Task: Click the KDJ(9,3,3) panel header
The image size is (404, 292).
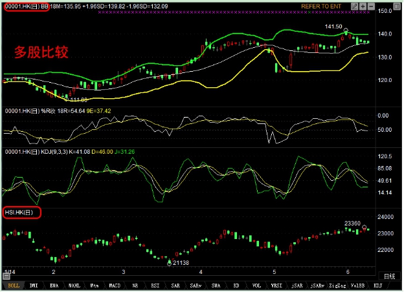Action: coord(45,151)
